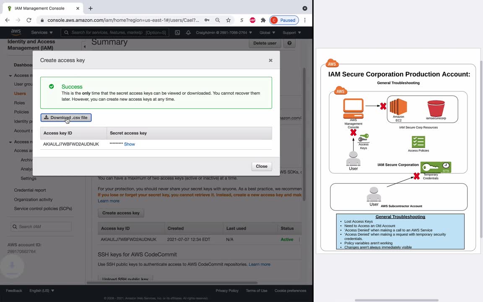Open the AWS CloudShell icon
483x302 pixels.
click(177, 32)
